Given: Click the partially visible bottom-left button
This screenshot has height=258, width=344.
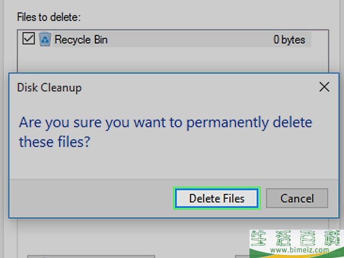Looking at the screenshot, I should 91,257.
